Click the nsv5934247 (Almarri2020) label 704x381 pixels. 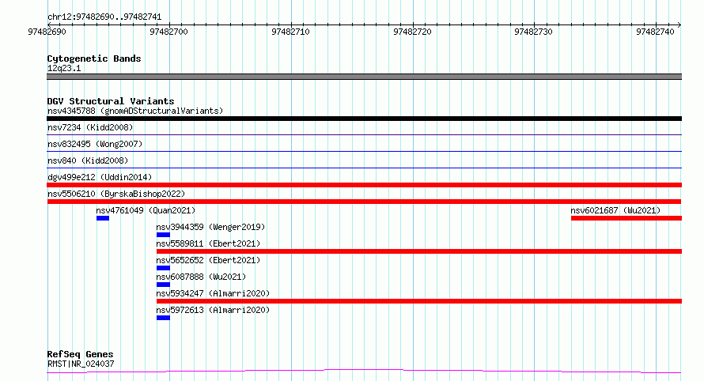pos(213,293)
